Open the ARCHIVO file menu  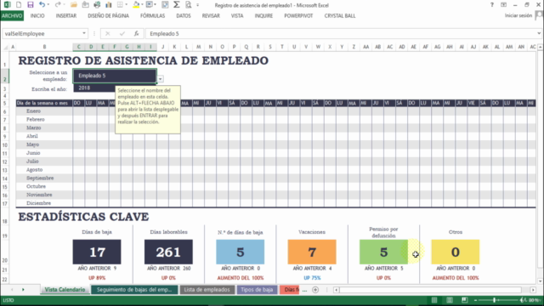click(12, 15)
